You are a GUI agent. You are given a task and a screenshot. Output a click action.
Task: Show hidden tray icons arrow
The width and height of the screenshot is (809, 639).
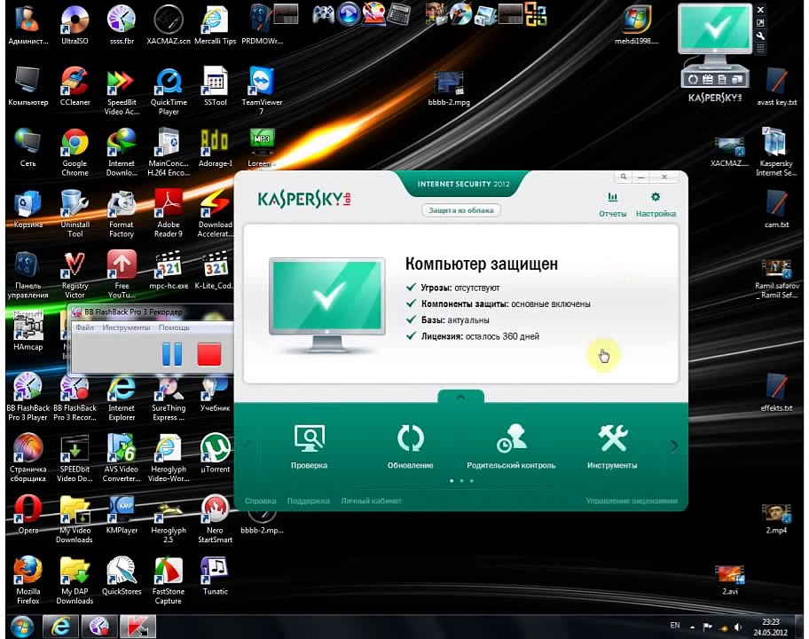click(x=693, y=627)
